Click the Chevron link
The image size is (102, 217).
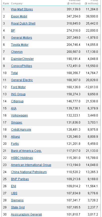pos(17,52)
